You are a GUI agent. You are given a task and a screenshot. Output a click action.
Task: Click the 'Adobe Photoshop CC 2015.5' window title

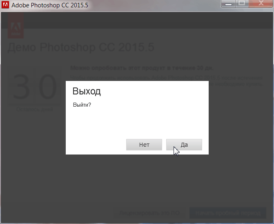(x=50, y=5)
